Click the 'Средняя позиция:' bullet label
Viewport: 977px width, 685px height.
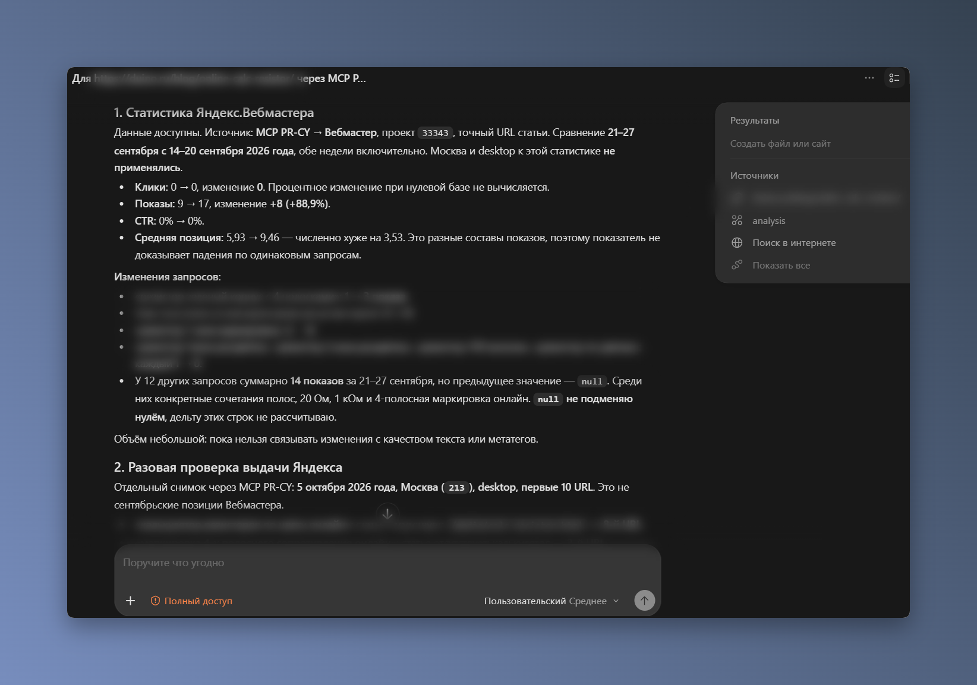coord(179,238)
